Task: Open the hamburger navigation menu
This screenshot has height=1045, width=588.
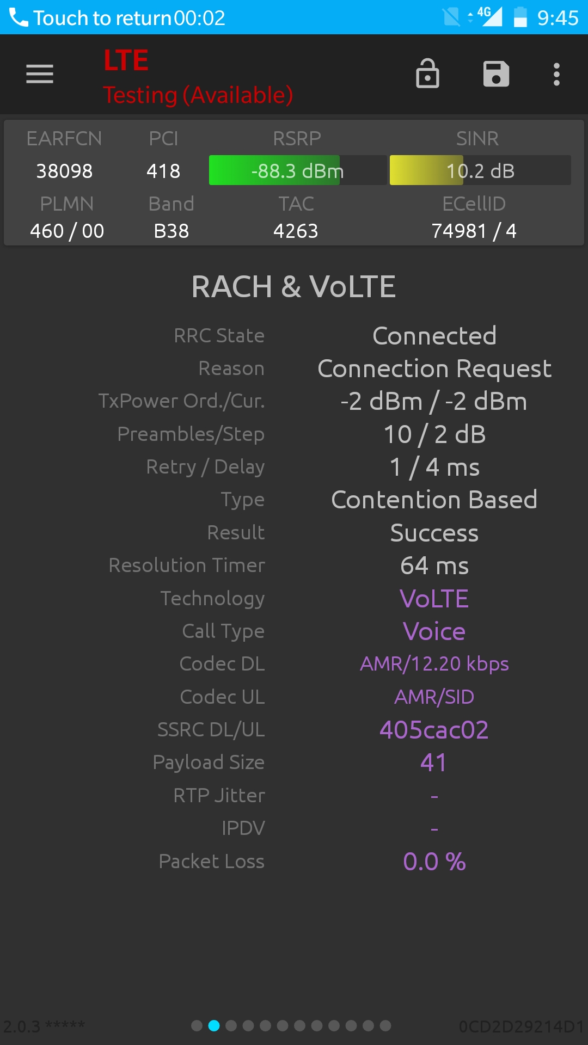Action: tap(40, 74)
